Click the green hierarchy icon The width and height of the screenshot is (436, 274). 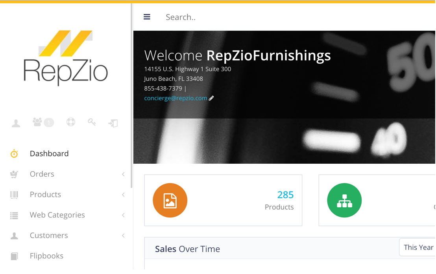tap(344, 200)
